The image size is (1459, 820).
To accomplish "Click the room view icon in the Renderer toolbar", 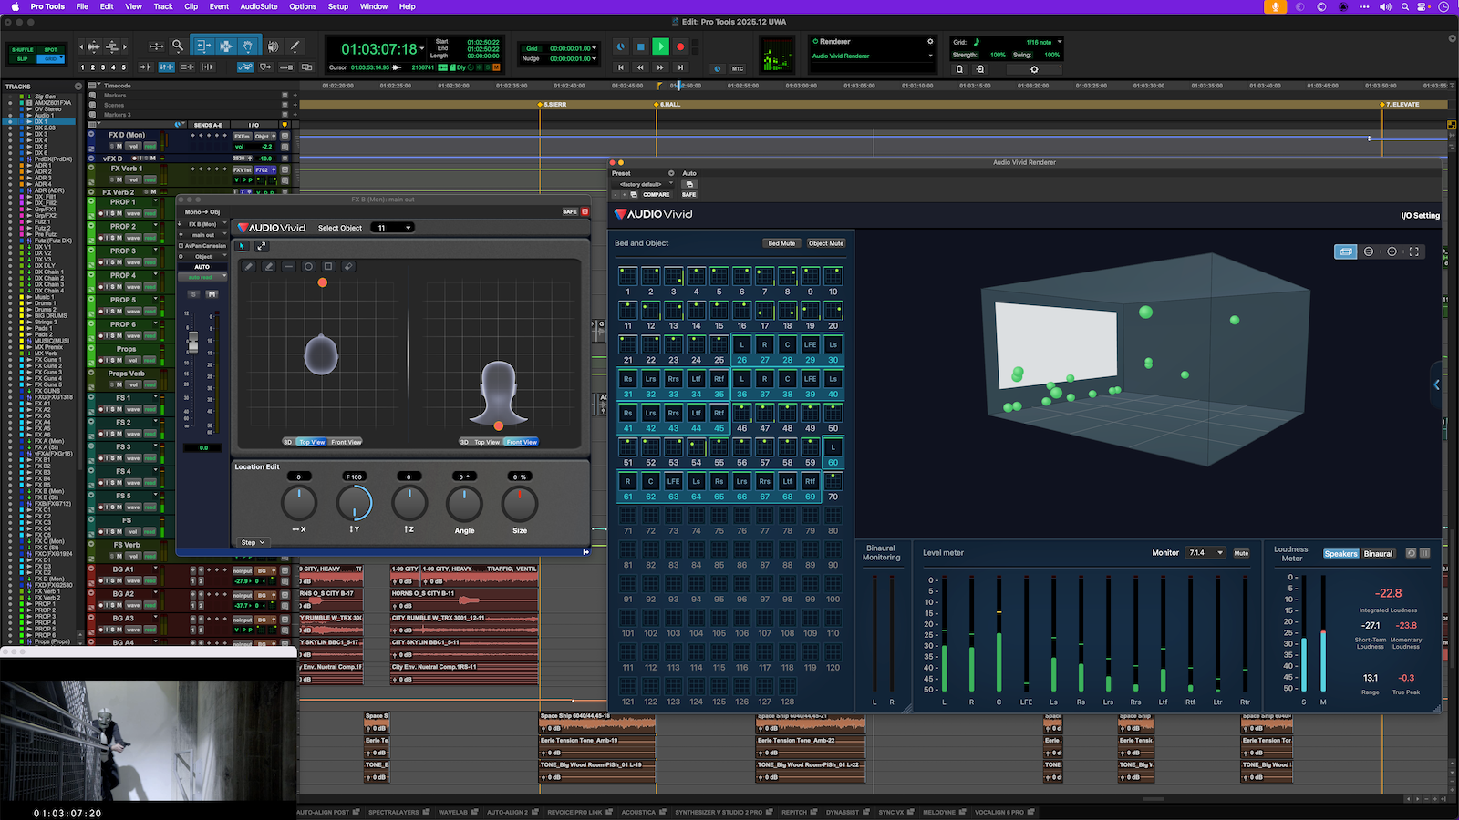I will (1345, 251).
